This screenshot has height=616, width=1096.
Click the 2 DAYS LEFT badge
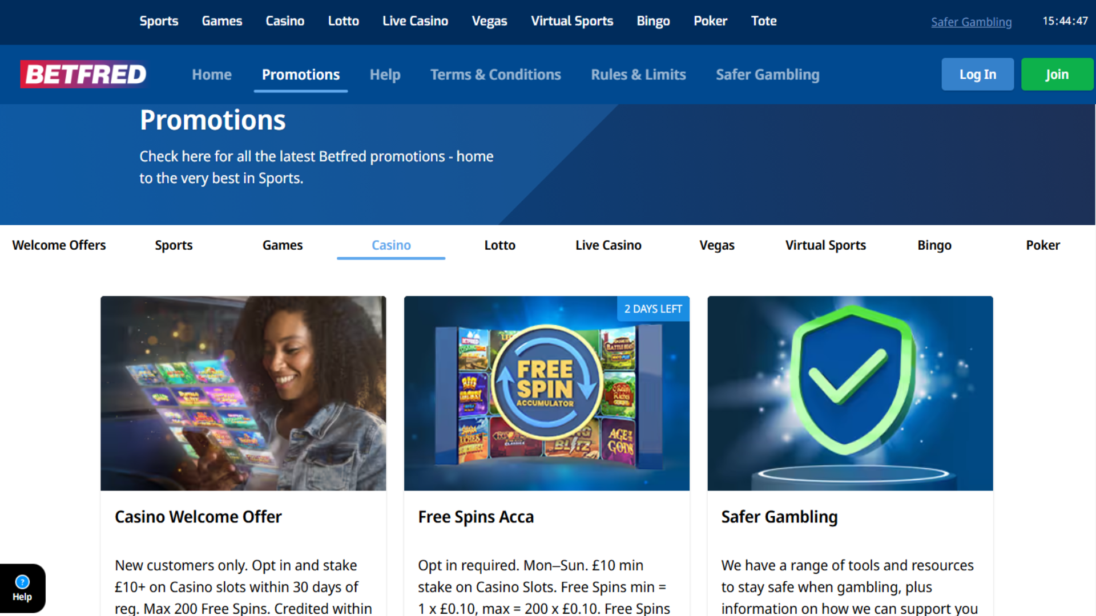(x=653, y=309)
